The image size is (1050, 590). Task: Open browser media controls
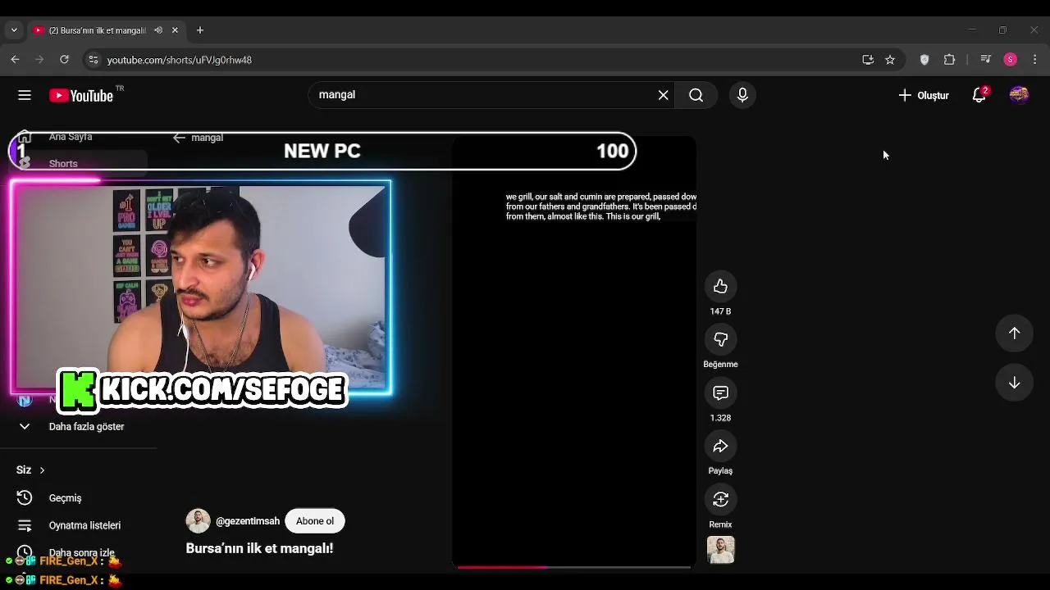[986, 60]
